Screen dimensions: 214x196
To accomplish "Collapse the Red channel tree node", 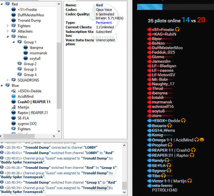I will 2,4.
